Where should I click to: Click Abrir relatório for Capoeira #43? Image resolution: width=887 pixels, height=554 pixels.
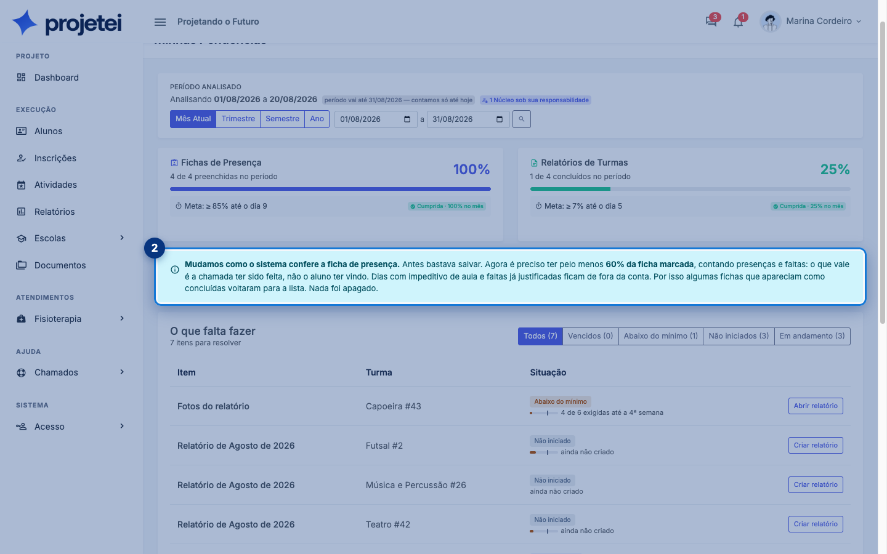[x=816, y=406]
